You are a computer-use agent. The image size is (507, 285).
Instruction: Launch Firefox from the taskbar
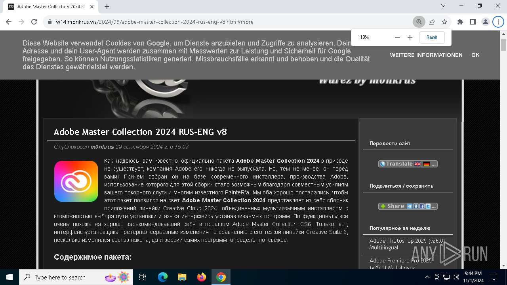click(202, 277)
